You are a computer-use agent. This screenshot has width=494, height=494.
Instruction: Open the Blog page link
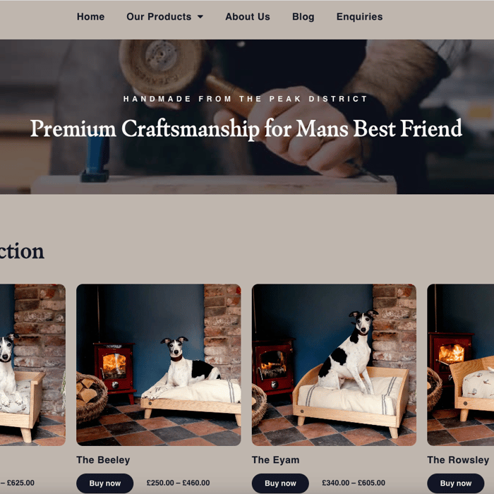point(303,17)
